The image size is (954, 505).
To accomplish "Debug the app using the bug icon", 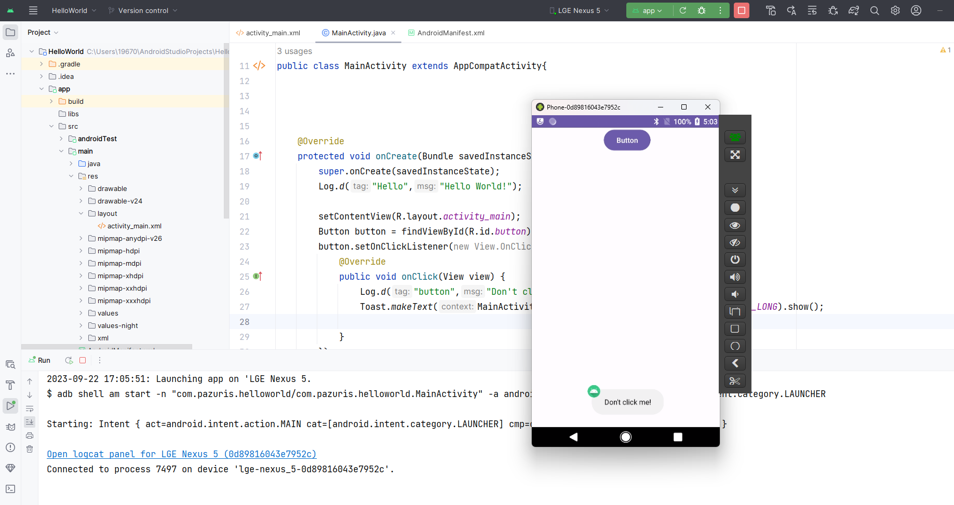I will pyautogui.click(x=702, y=10).
